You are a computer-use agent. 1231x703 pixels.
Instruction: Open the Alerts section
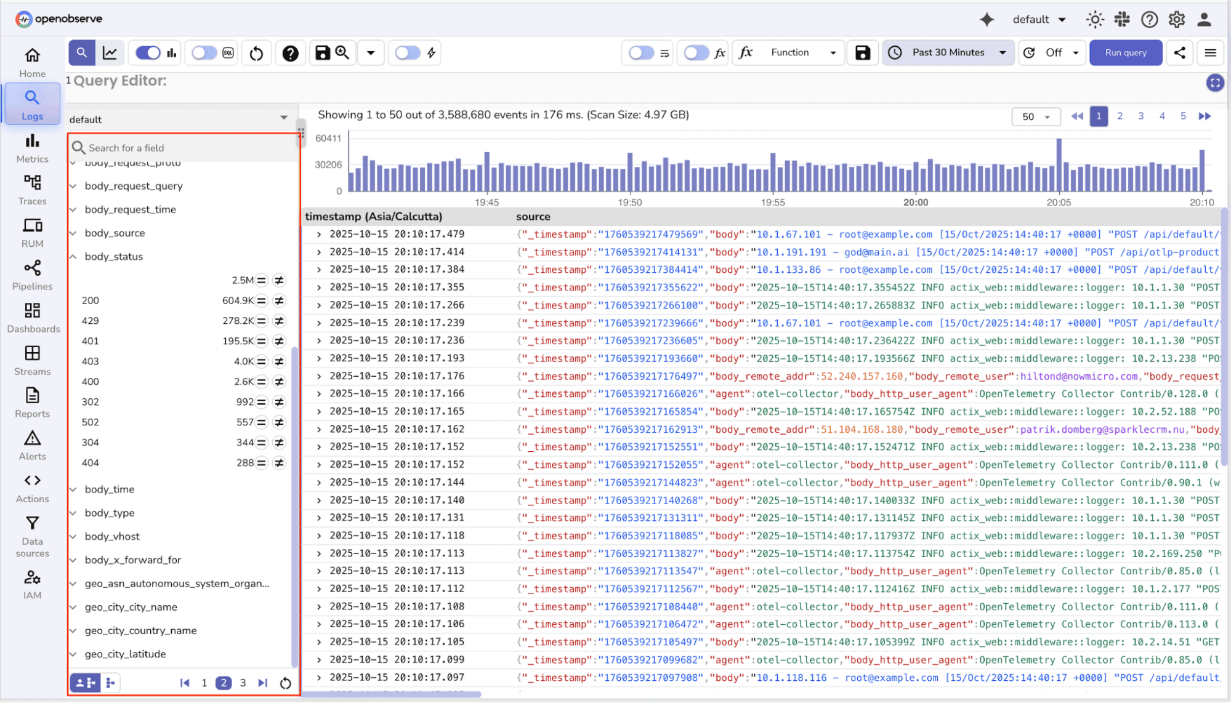[32, 444]
